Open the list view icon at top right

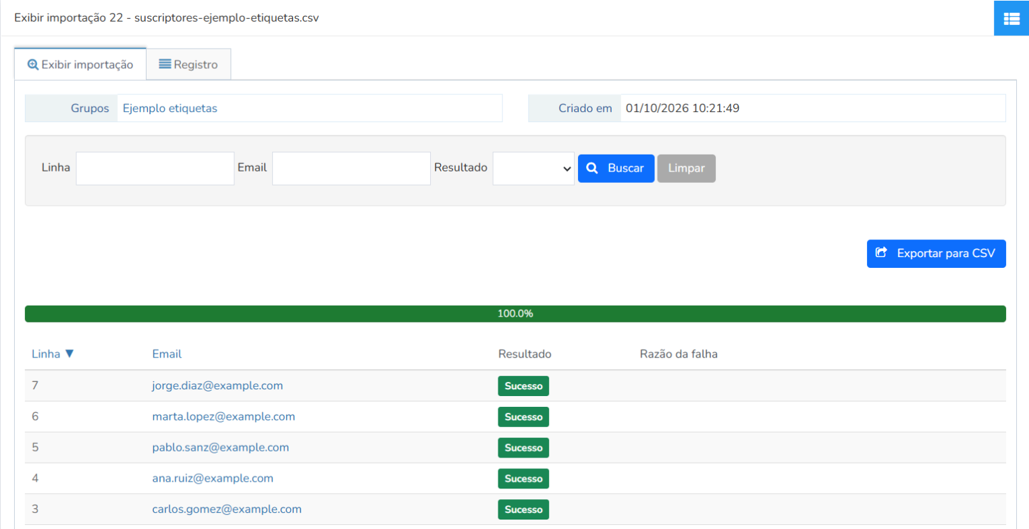click(1011, 18)
